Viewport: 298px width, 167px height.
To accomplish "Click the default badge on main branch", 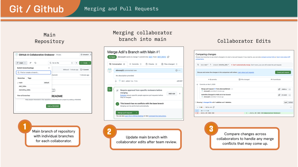I will (x=47, y=83).
